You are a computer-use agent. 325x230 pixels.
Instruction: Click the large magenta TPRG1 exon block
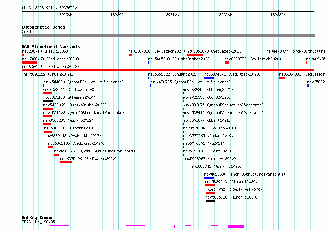pyautogui.click(x=236, y=226)
